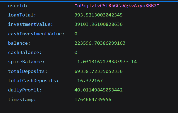The width and height of the screenshot is (178, 113).
Task: Select the cashInvestmentValue zero value
Action: [76, 34]
